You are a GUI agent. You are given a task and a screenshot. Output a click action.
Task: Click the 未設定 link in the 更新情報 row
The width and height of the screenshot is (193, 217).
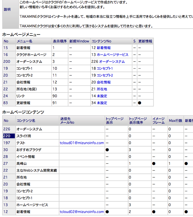[x=102, y=103]
